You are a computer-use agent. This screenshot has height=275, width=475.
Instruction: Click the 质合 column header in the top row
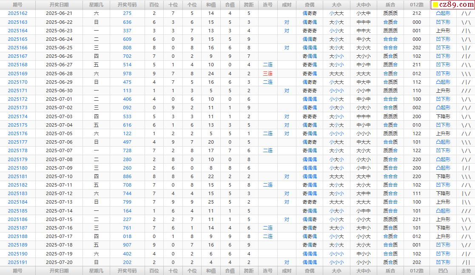(x=390, y=5)
